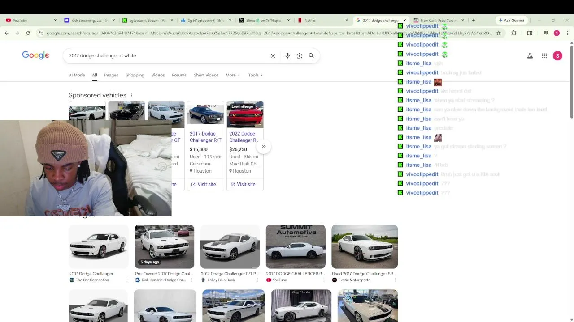Screen dimensions: 574x322
Task: Select the Shopping search filter
Action: coord(135,75)
